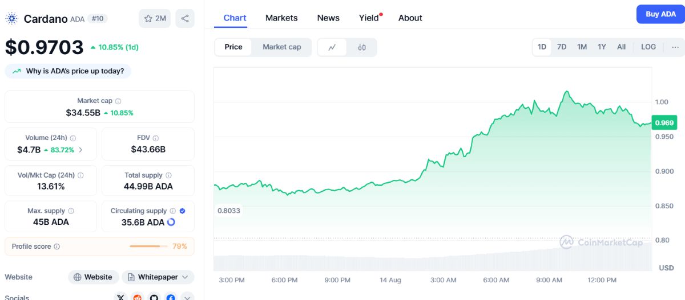Open the X (Twitter) social icon
Image resolution: width=685 pixels, height=300 pixels.
[120, 297]
